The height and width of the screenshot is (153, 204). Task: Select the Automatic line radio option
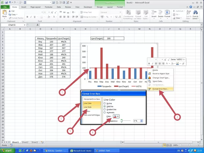pos(105,113)
